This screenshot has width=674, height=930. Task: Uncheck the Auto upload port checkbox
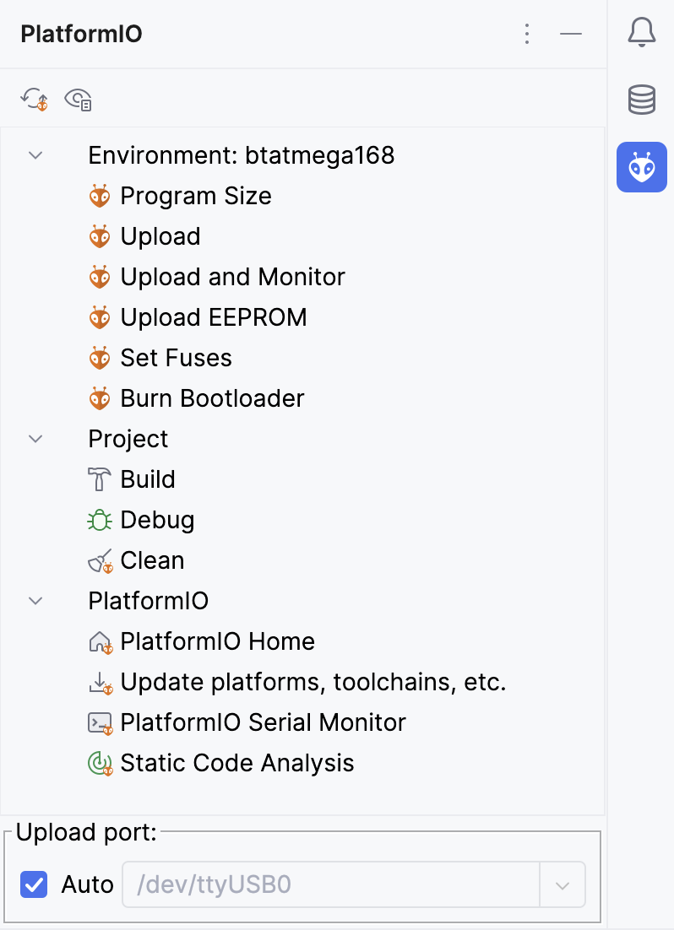click(x=35, y=884)
